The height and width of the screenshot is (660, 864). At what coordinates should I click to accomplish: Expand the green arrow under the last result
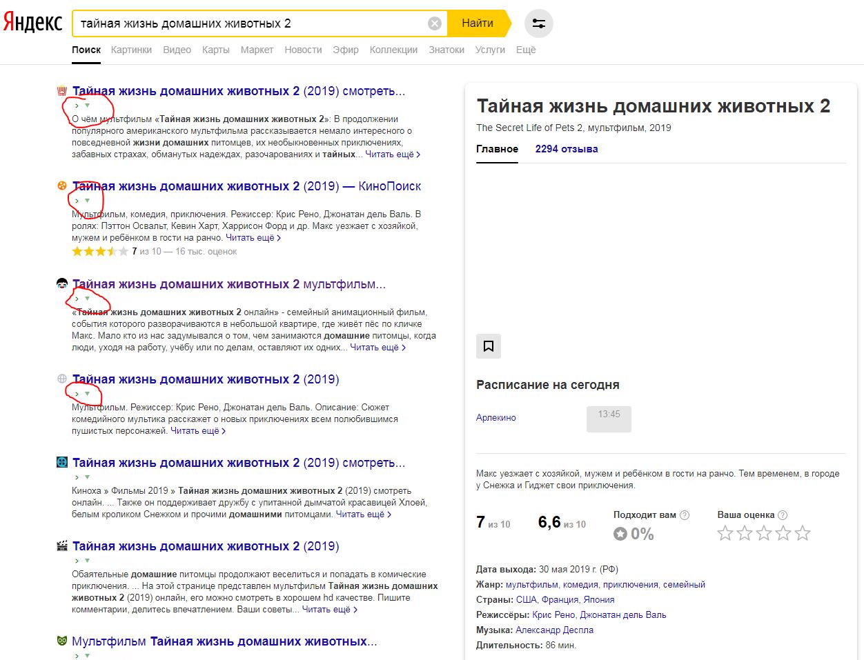[87, 655]
